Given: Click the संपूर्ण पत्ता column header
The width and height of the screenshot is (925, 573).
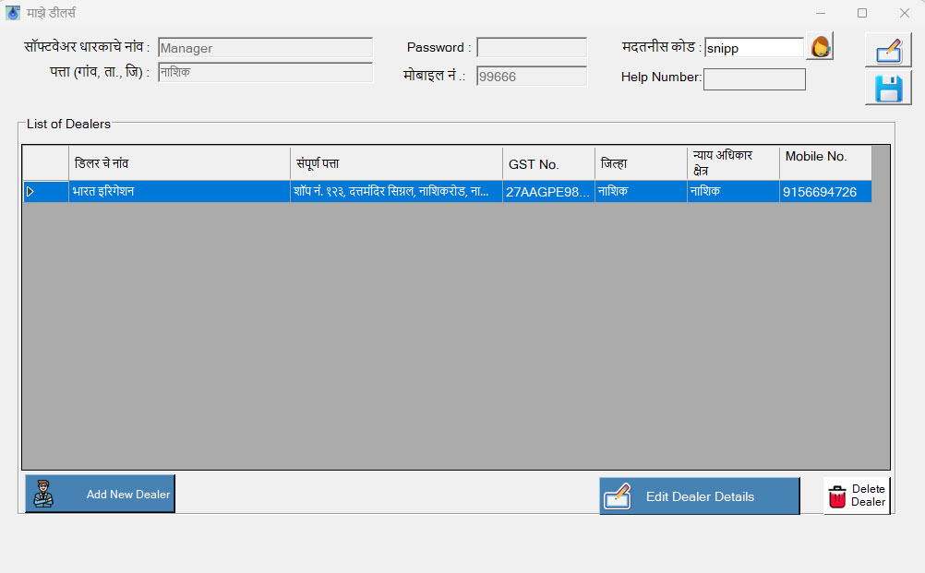Looking at the screenshot, I should pyautogui.click(x=396, y=163).
